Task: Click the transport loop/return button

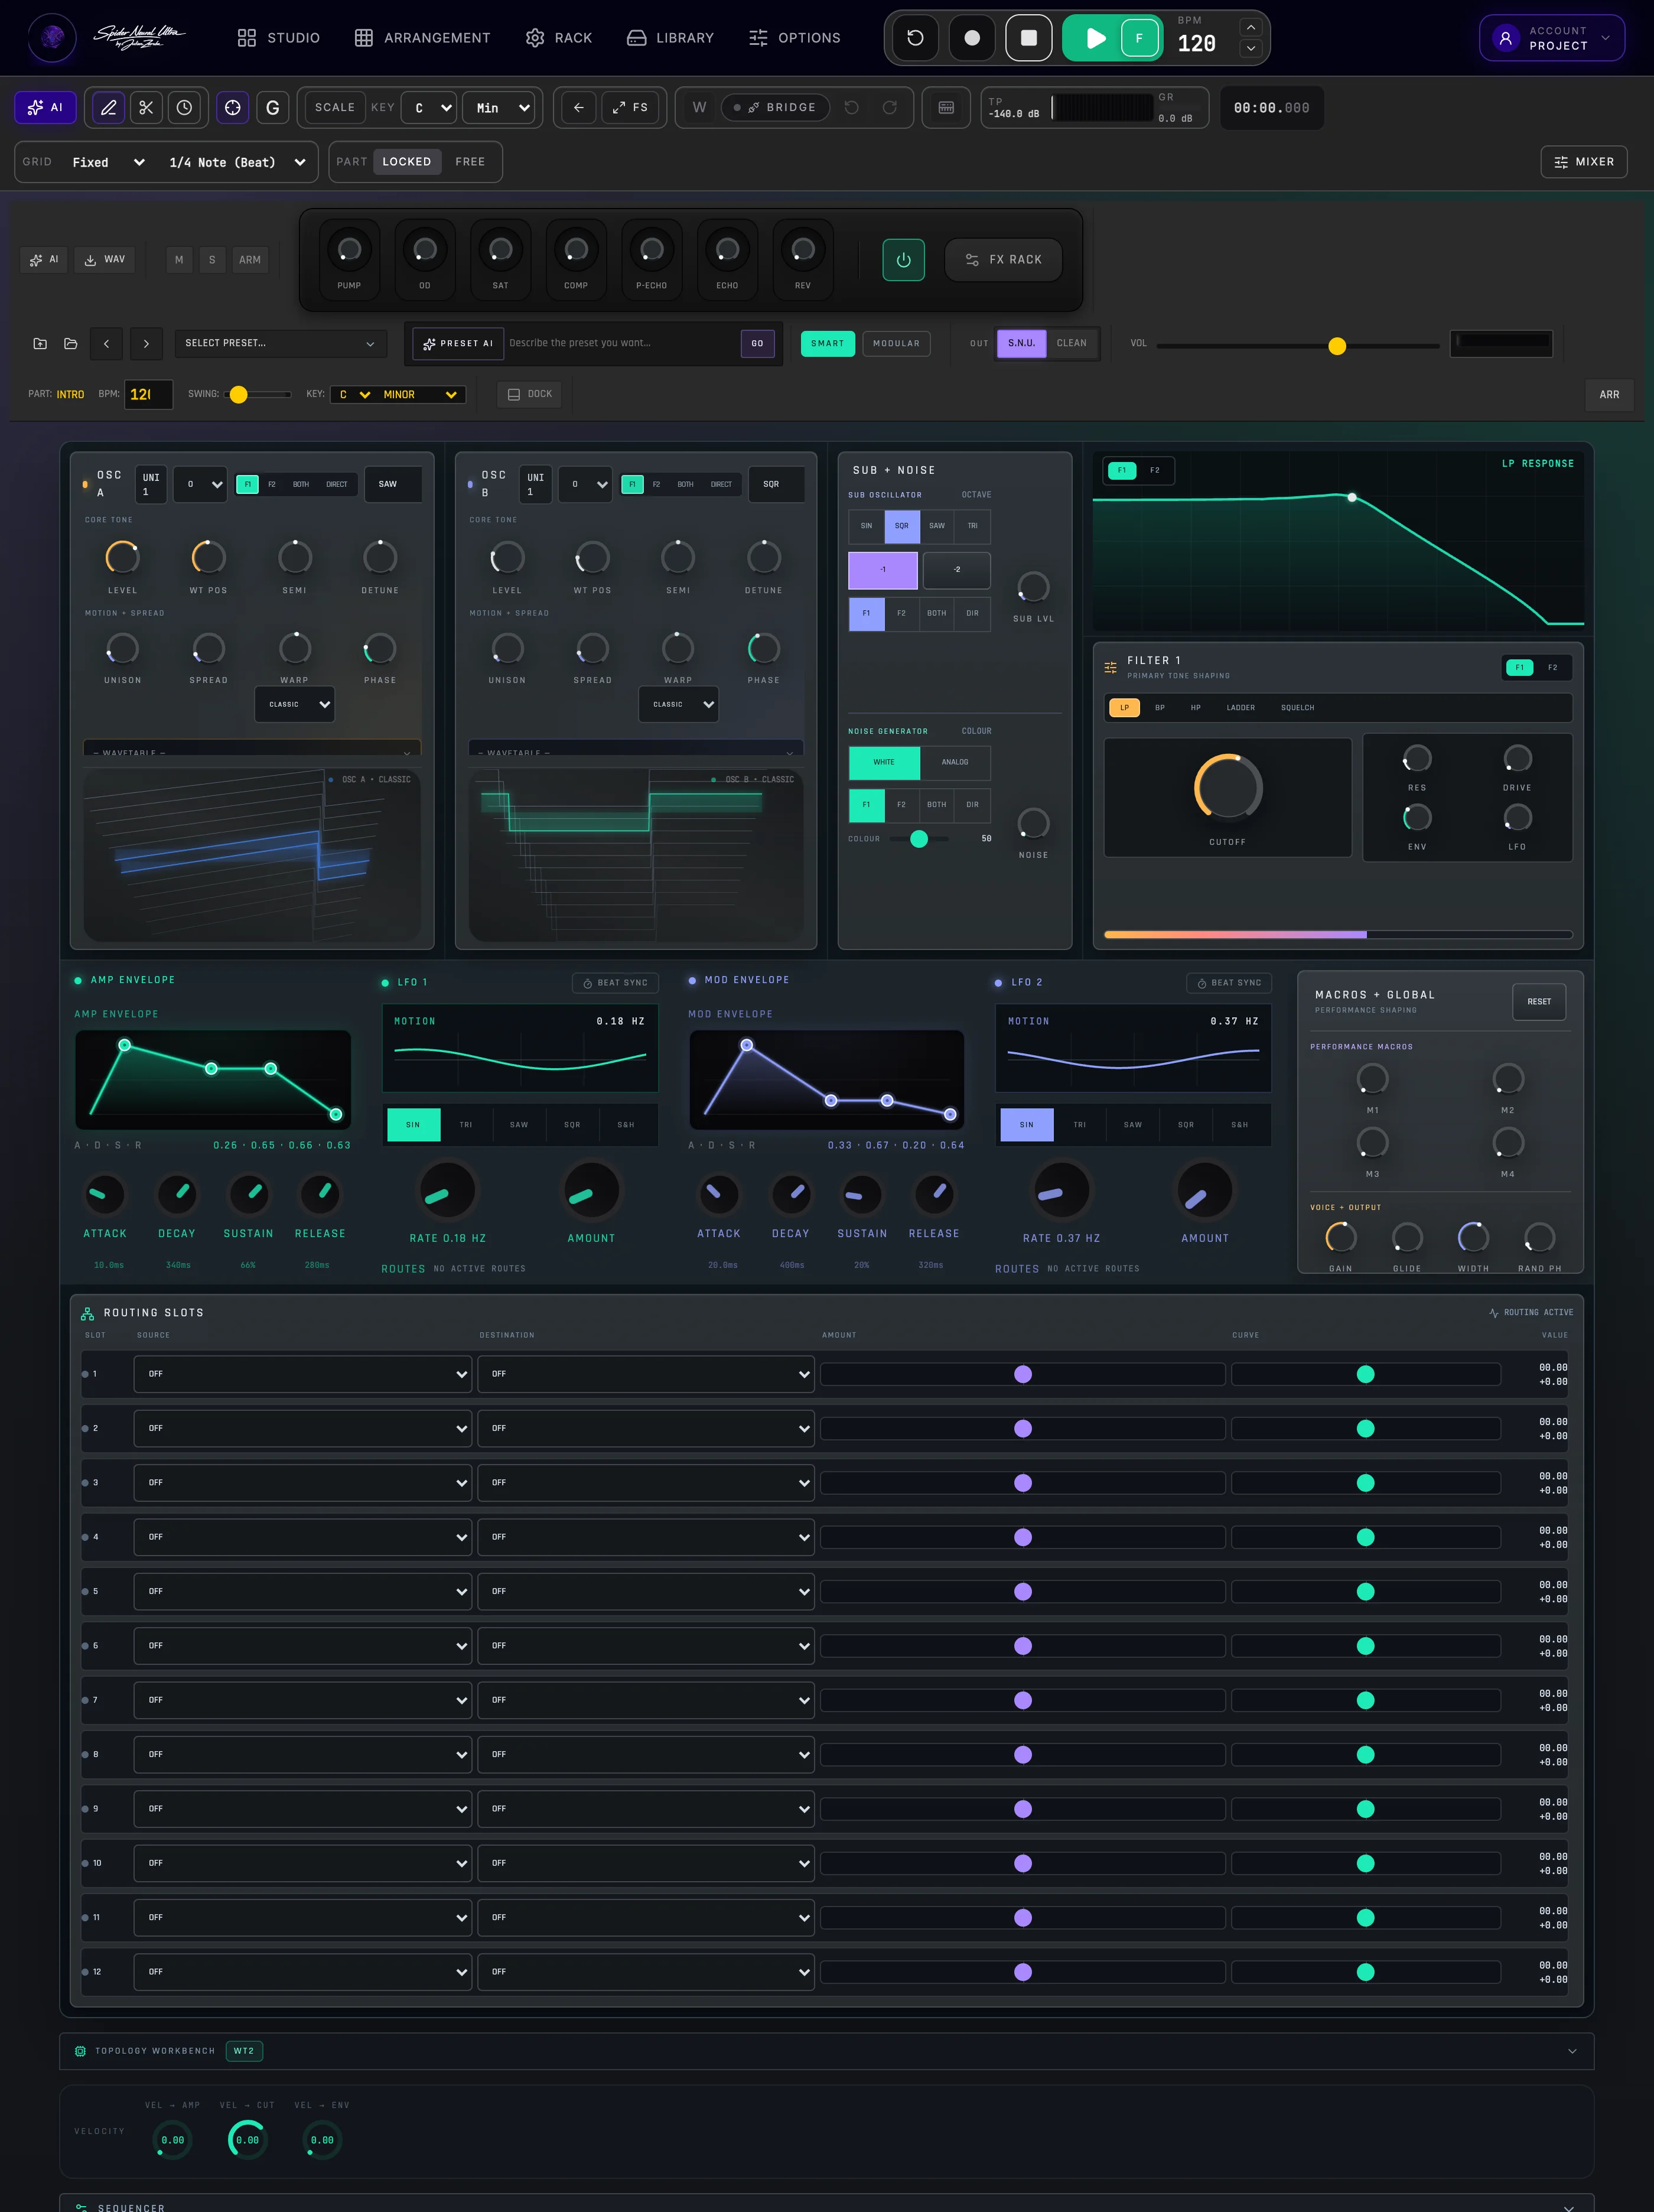Action: click(x=915, y=38)
